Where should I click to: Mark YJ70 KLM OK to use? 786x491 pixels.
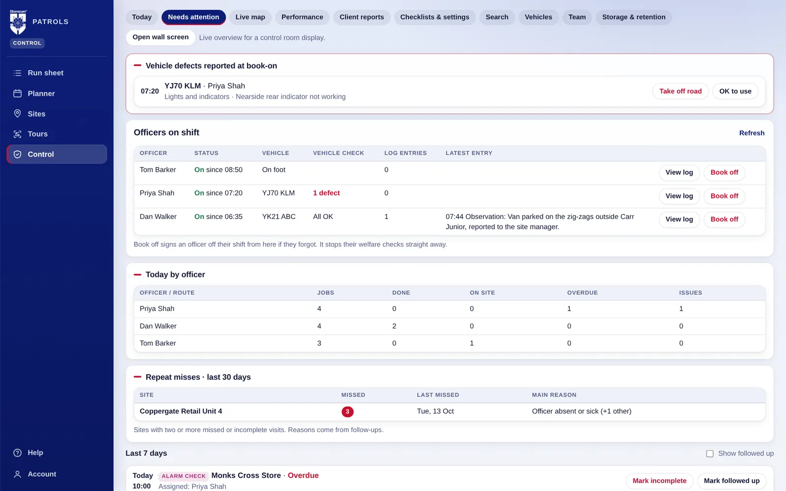click(735, 91)
